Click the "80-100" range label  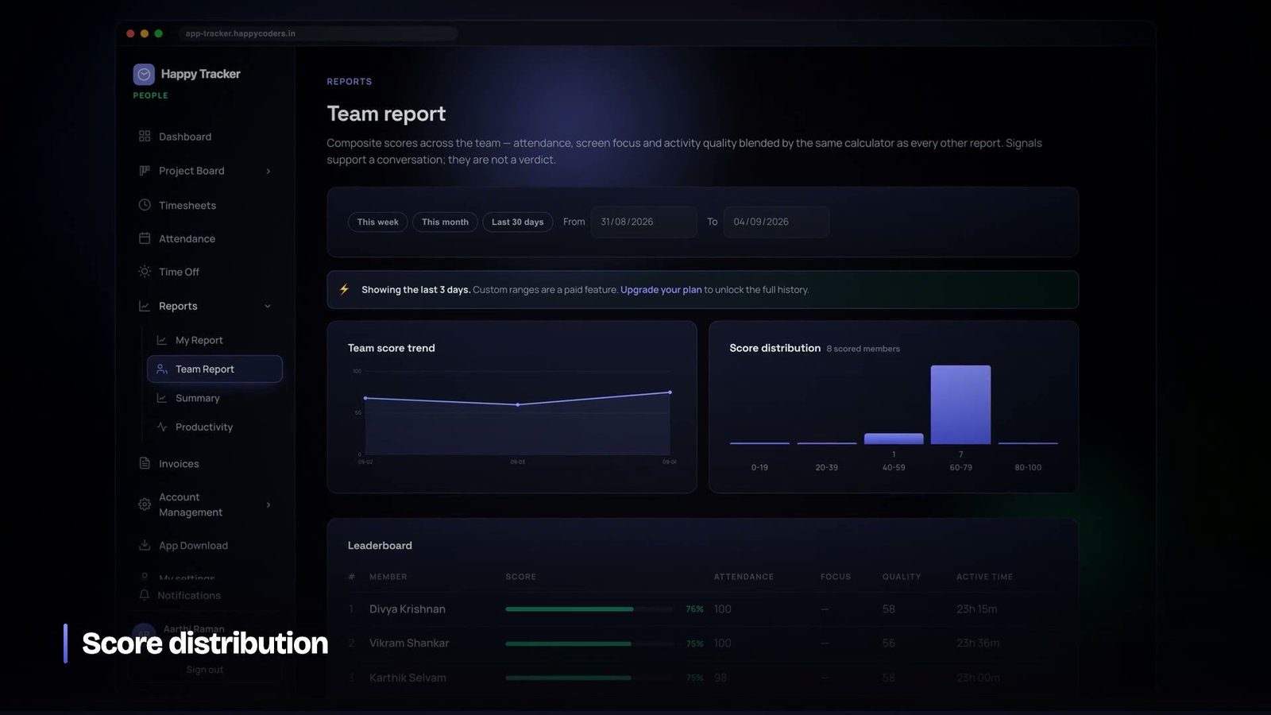[1028, 467]
